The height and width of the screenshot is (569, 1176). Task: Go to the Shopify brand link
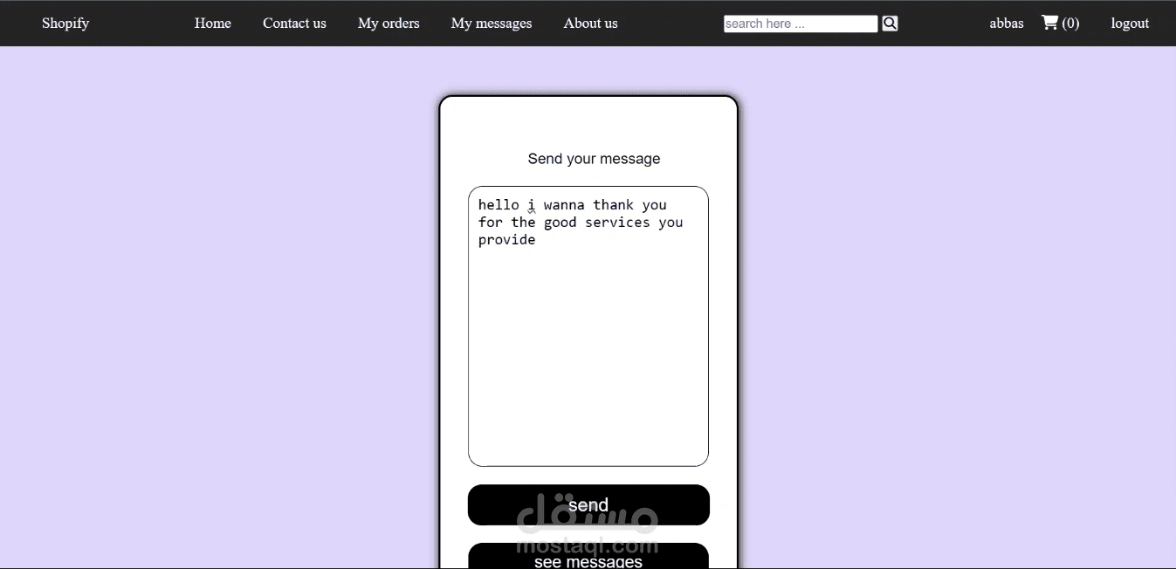65,24
